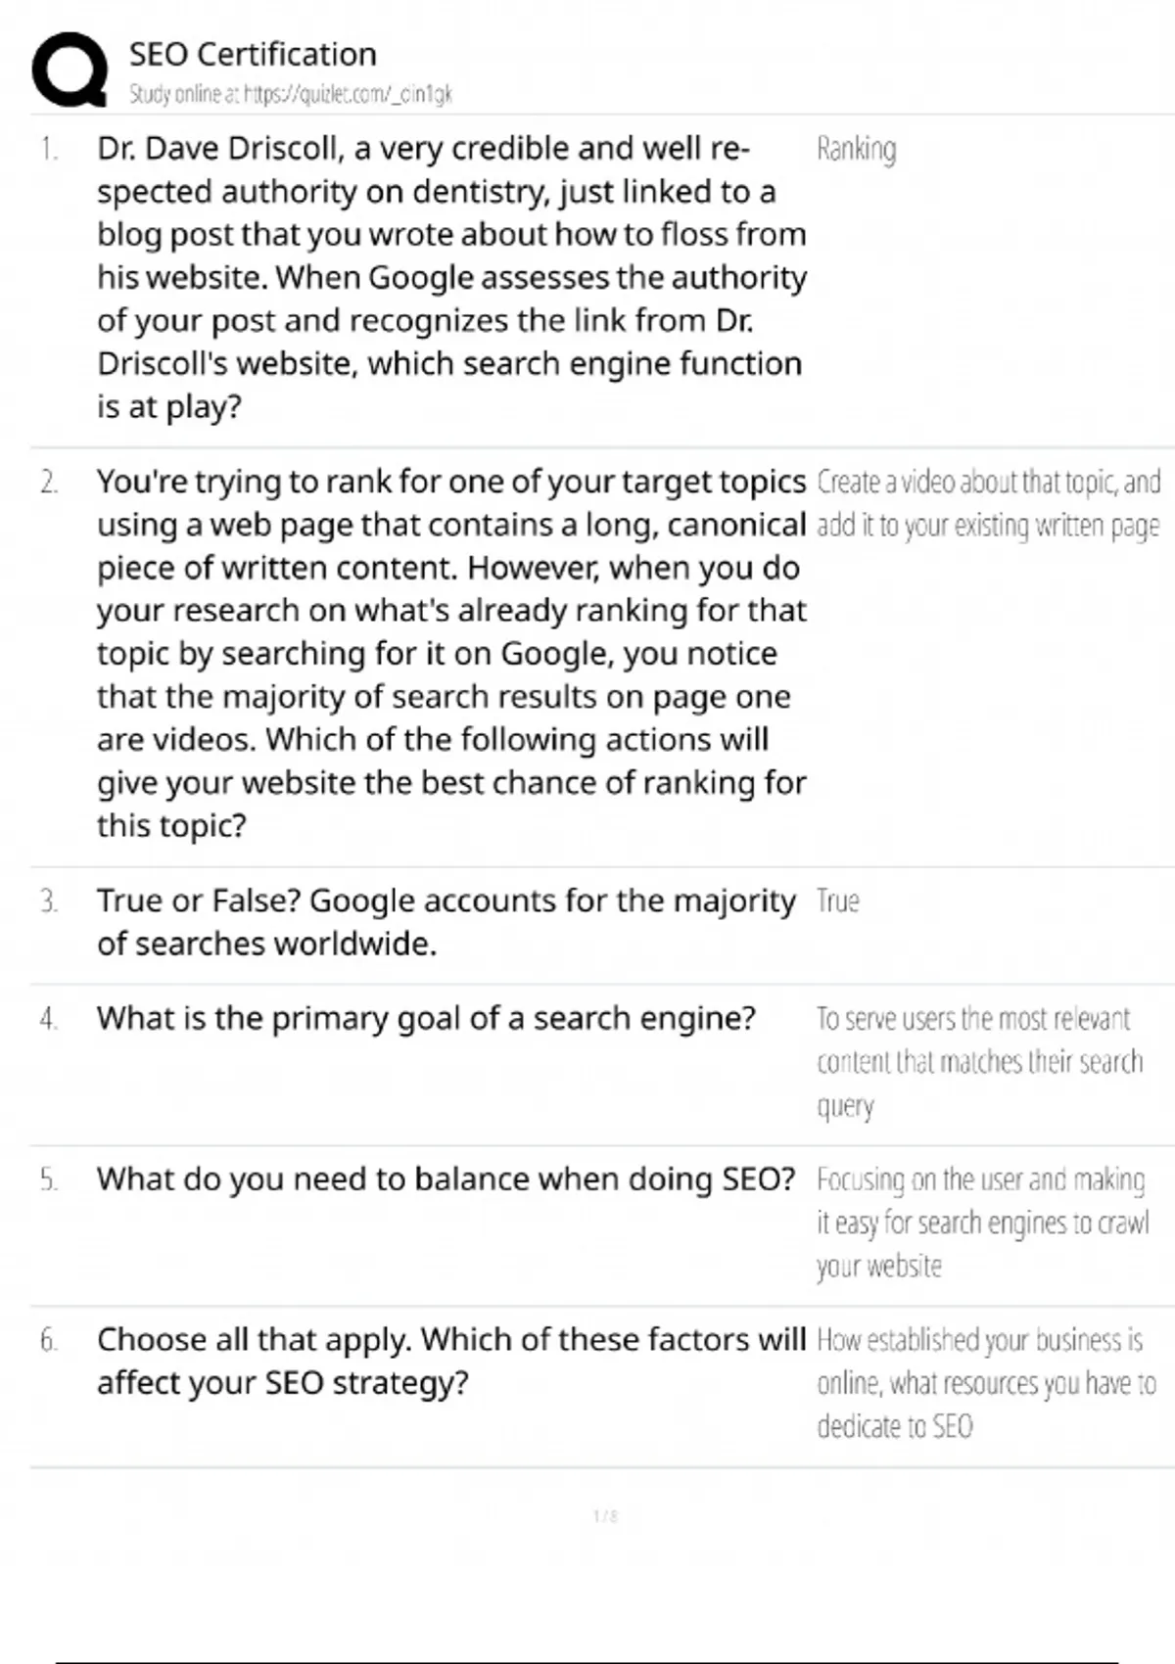The image size is (1175, 1664).
Task: Click the Quizlet logo icon
Action: pos(69,70)
